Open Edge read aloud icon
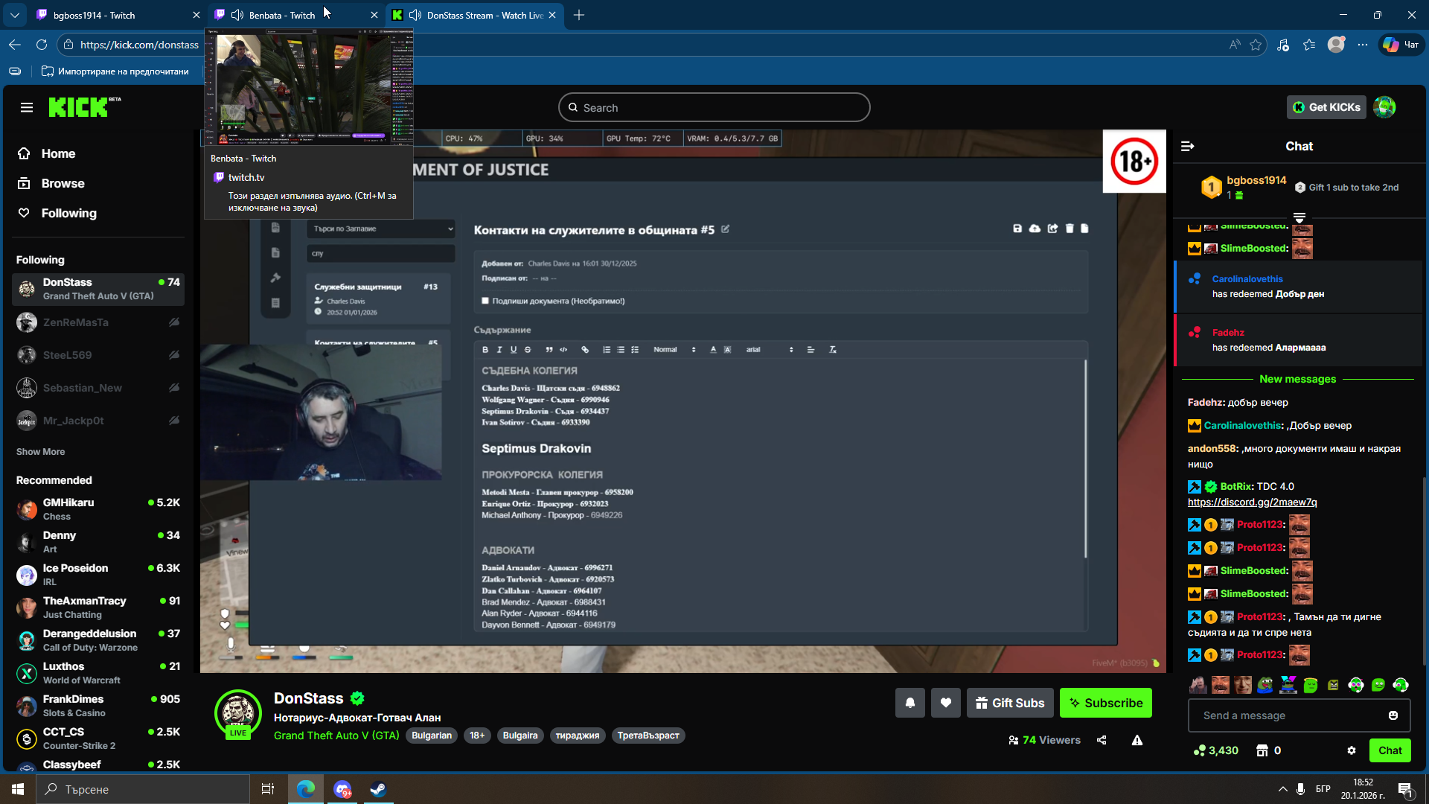 (x=1235, y=45)
